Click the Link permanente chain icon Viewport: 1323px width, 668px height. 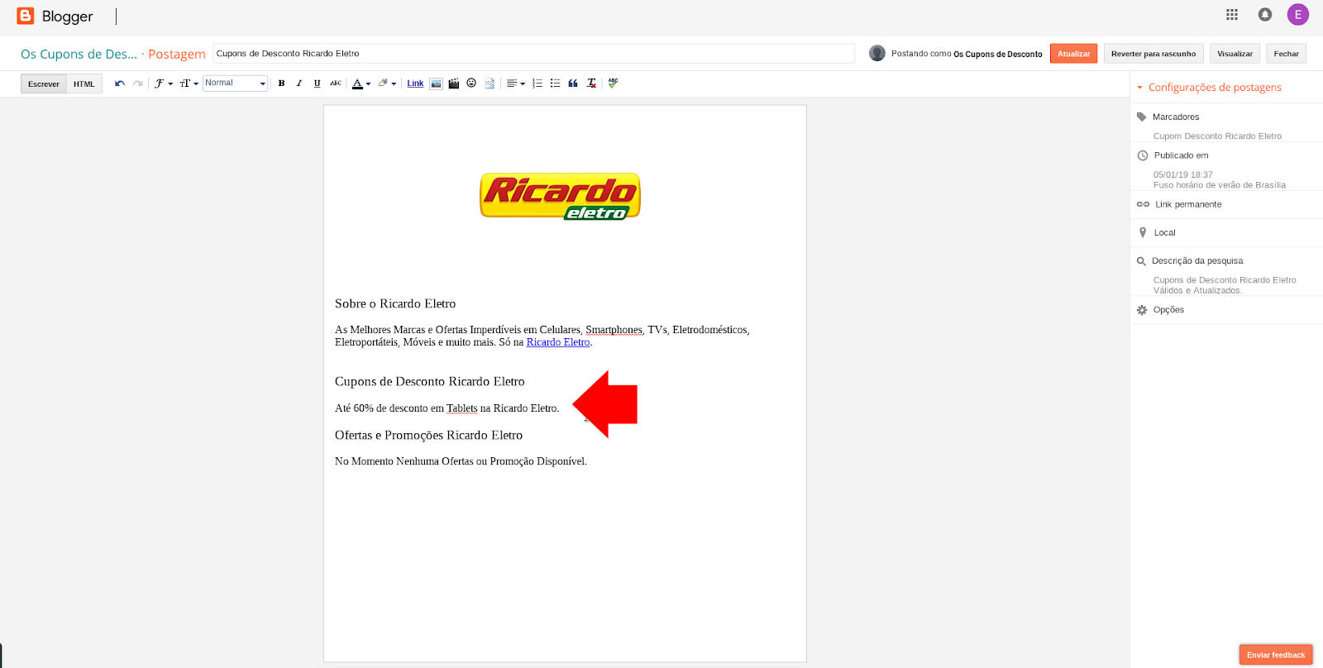pos(1143,204)
